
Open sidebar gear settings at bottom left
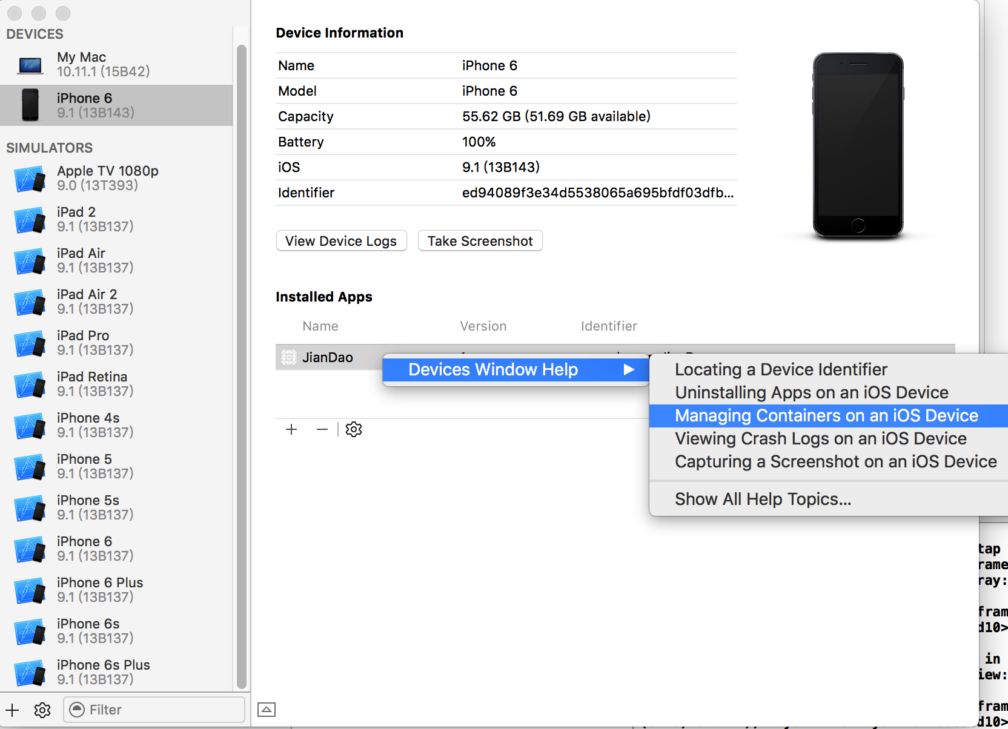point(42,710)
